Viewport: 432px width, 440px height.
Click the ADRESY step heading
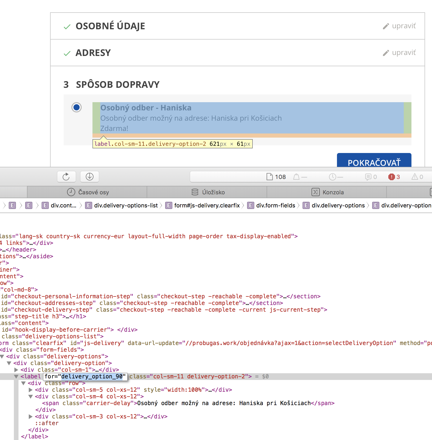point(93,53)
